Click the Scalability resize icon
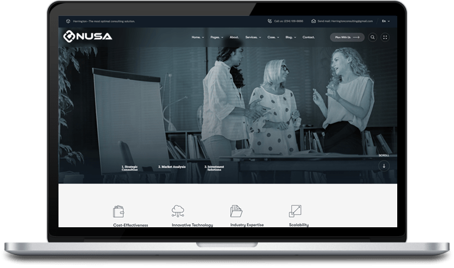 click(295, 211)
